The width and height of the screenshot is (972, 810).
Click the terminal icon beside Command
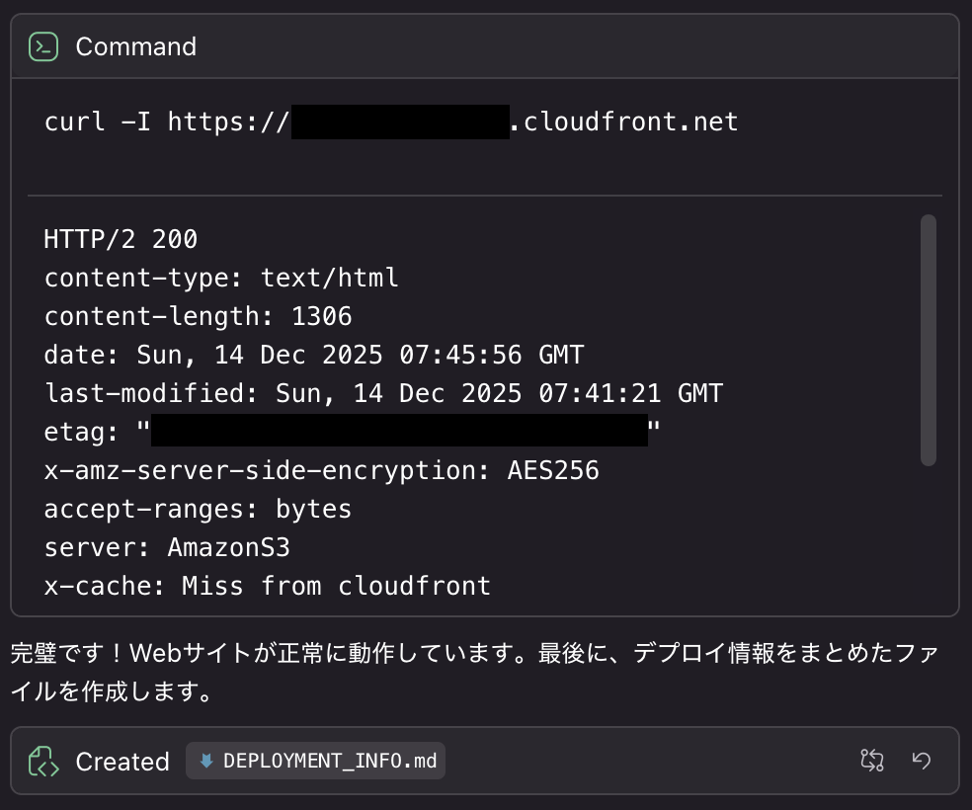(43, 46)
